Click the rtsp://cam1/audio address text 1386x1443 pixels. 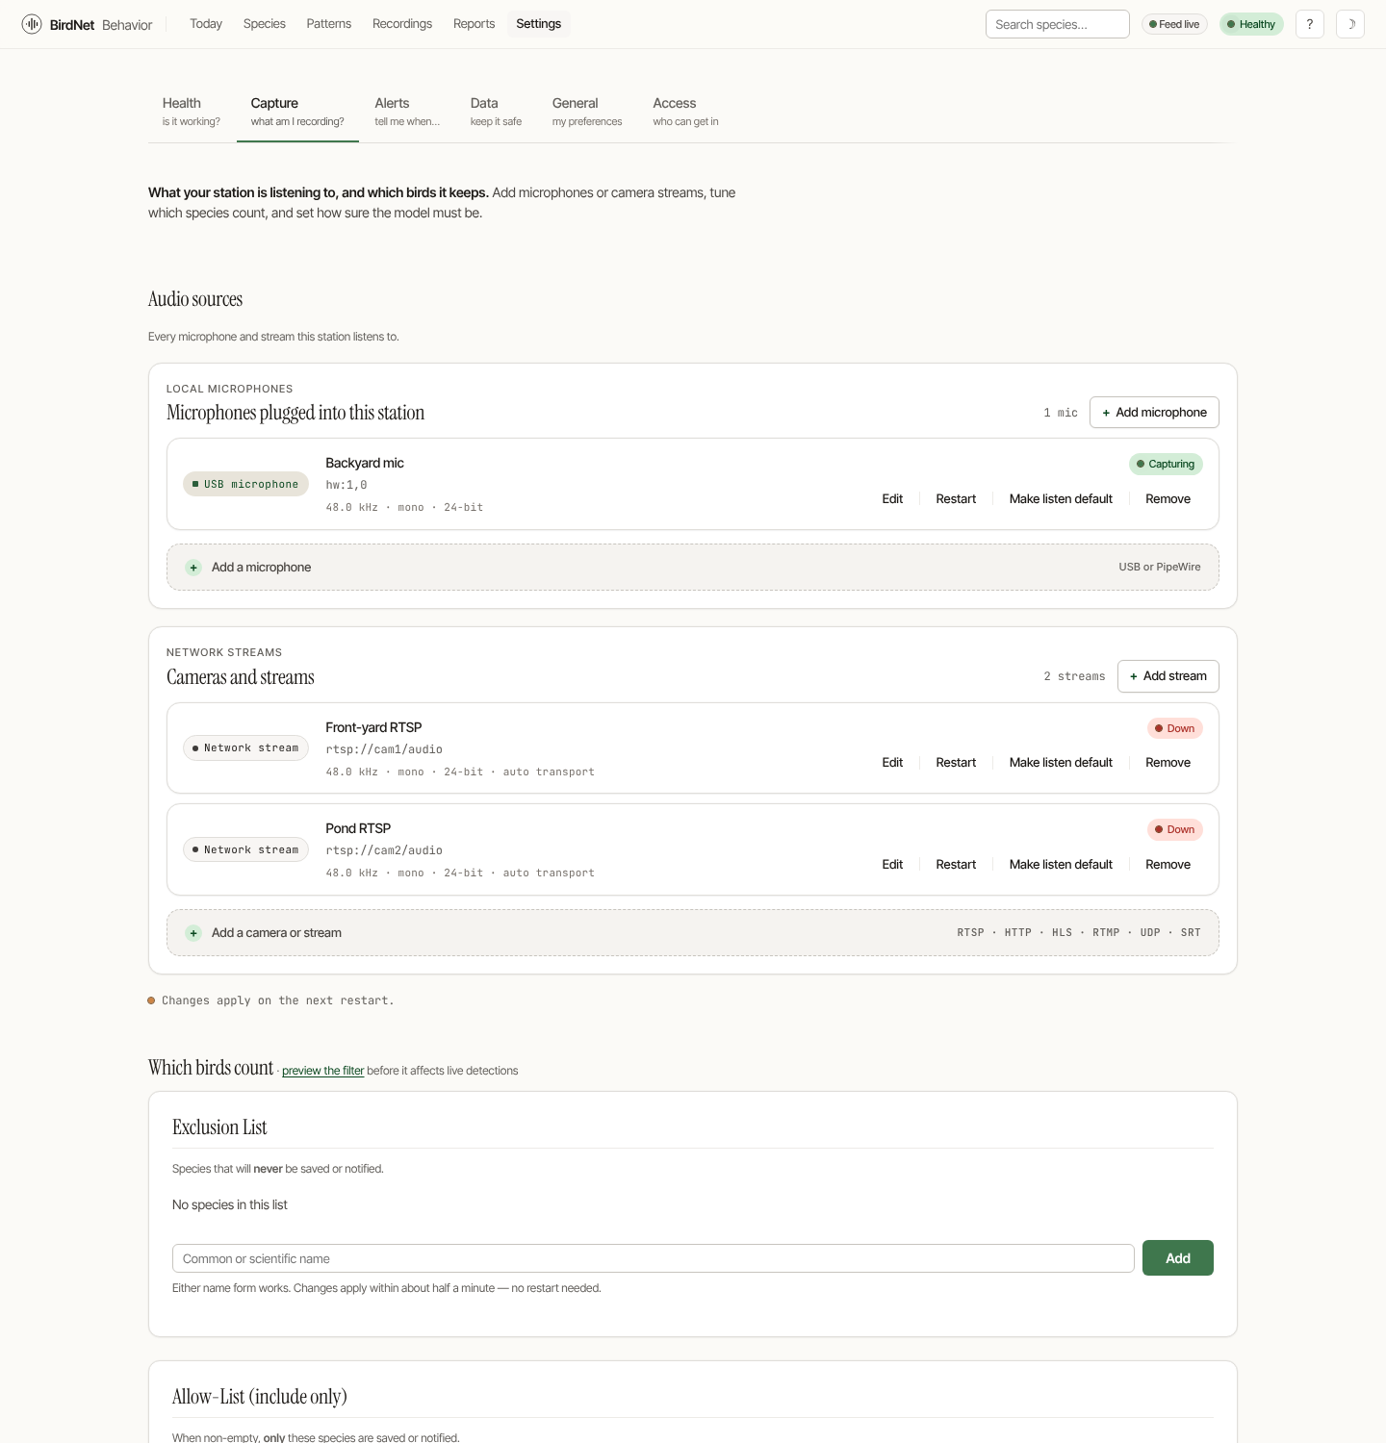point(384,749)
